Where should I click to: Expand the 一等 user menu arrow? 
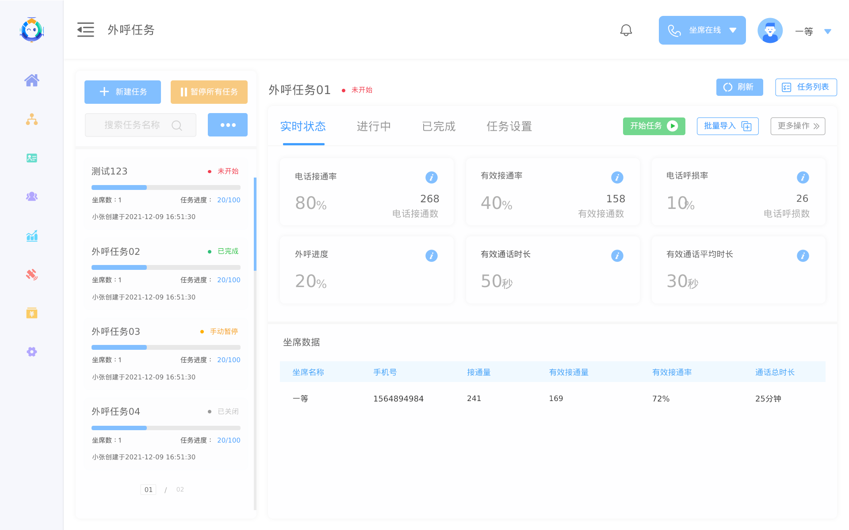click(828, 31)
